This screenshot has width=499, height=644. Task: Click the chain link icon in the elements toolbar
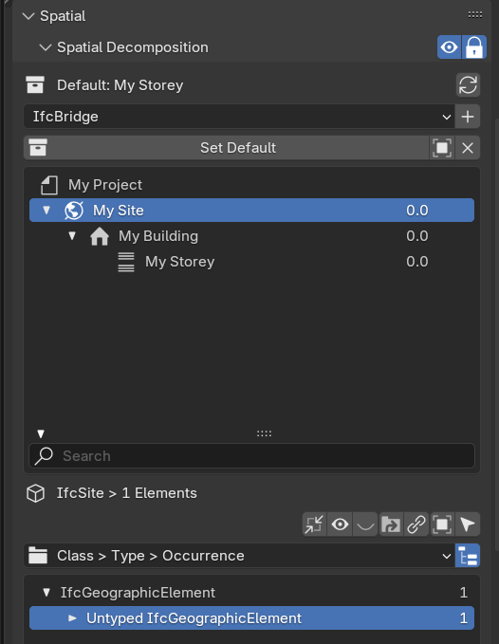pos(416,524)
